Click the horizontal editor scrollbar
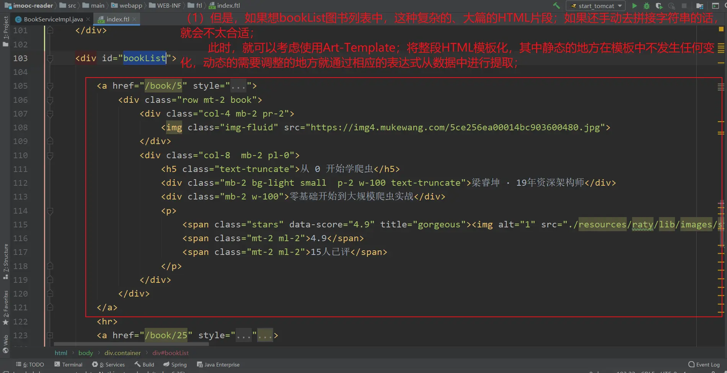The image size is (727, 373). coord(131,344)
